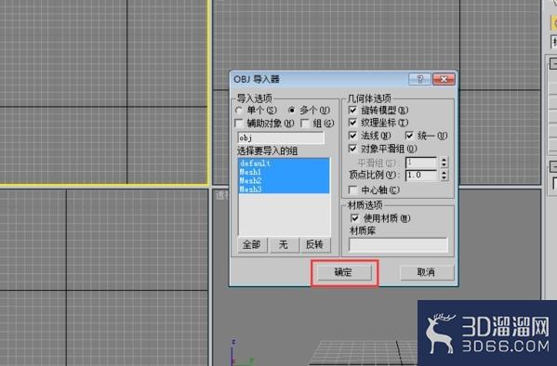The height and width of the screenshot is (366, 557).
Task: Click the 顶点比例 value field
Action: (421, 175)
